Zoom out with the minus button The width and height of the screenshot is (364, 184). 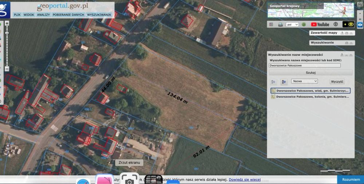click(x=7, y=69)
